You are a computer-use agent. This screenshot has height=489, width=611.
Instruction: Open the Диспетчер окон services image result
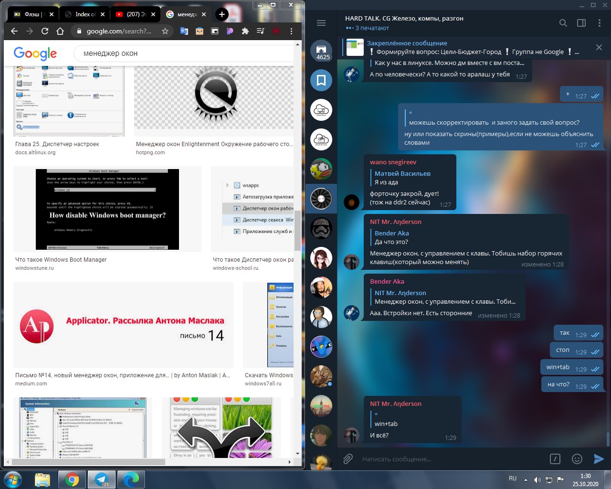coord(253,209)
